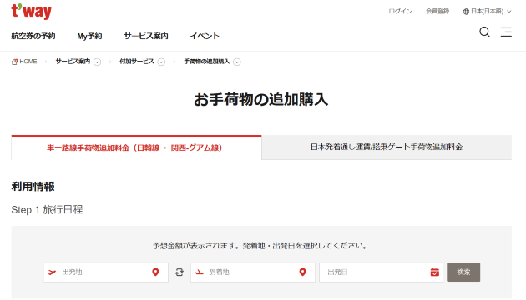Click the 出発日 departure date field
The height and width of the screenshot is (300, 526).
[382, 272]
